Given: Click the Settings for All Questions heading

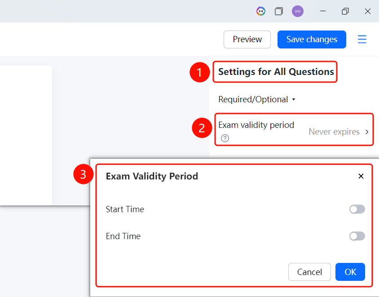Looking at the screenshot, I should pyautogui.click(x=276, y=72).
